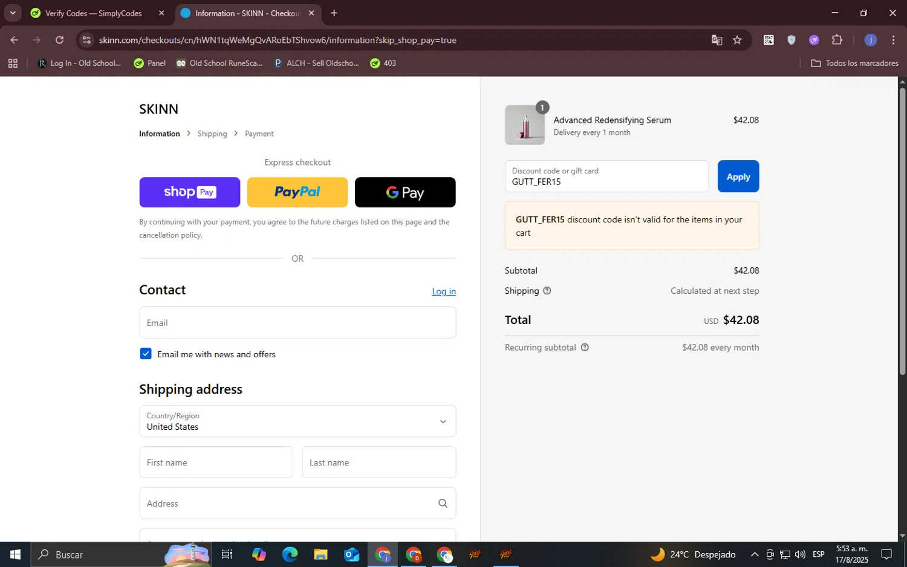Click the browser address bar URL
This screenshot has height=567, width=907.
[278, 40]
